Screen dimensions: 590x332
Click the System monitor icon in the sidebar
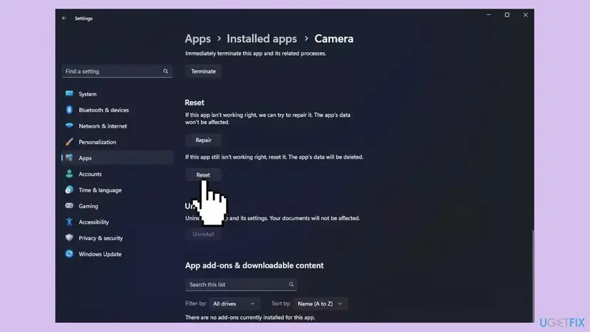(x=69, y=94)
